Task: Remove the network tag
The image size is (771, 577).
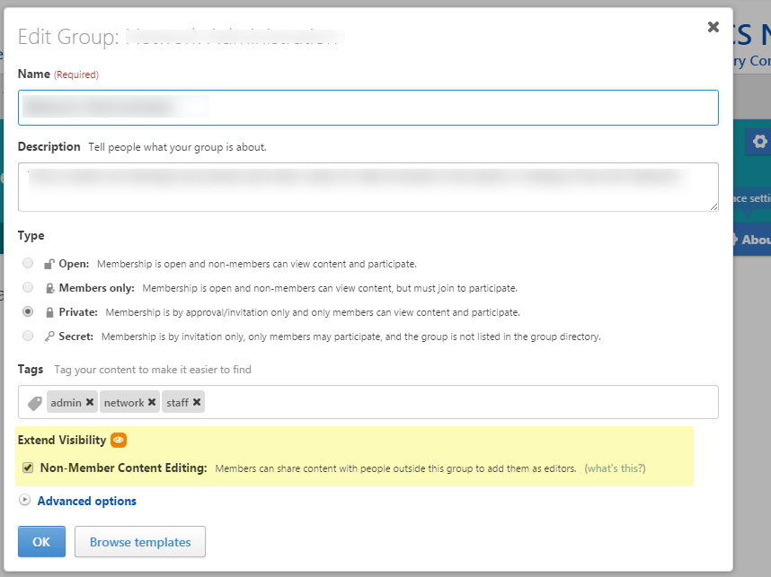Action: (152, 402)
